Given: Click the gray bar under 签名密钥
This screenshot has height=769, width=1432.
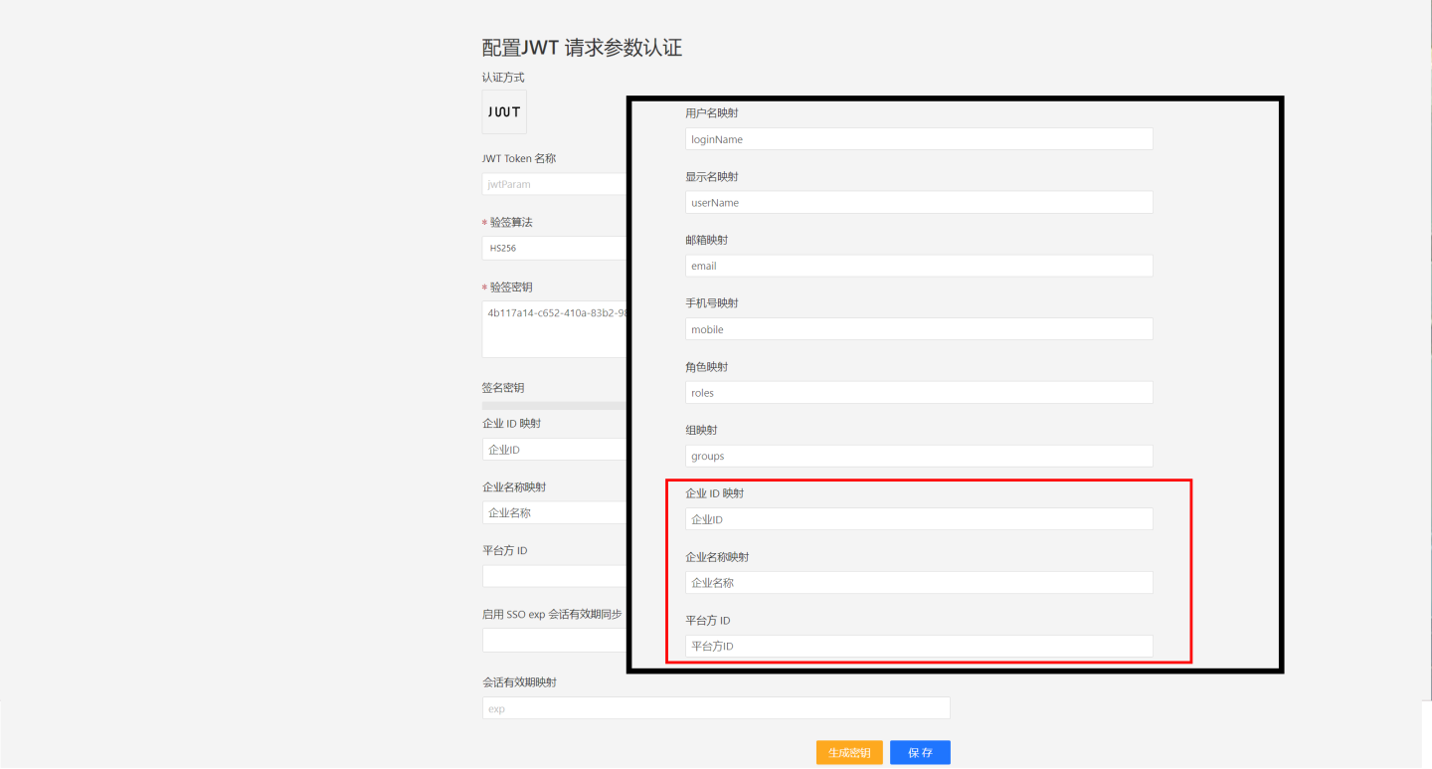Looking at the screenshot, I should (x=554, y=406).
